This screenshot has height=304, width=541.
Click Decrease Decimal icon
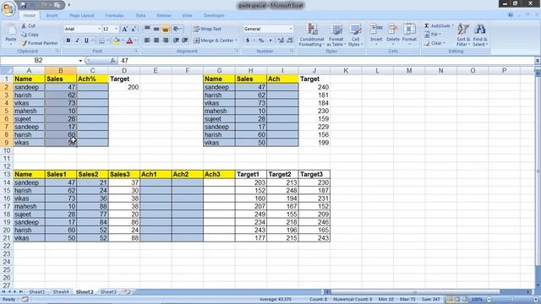click(290, 41)
